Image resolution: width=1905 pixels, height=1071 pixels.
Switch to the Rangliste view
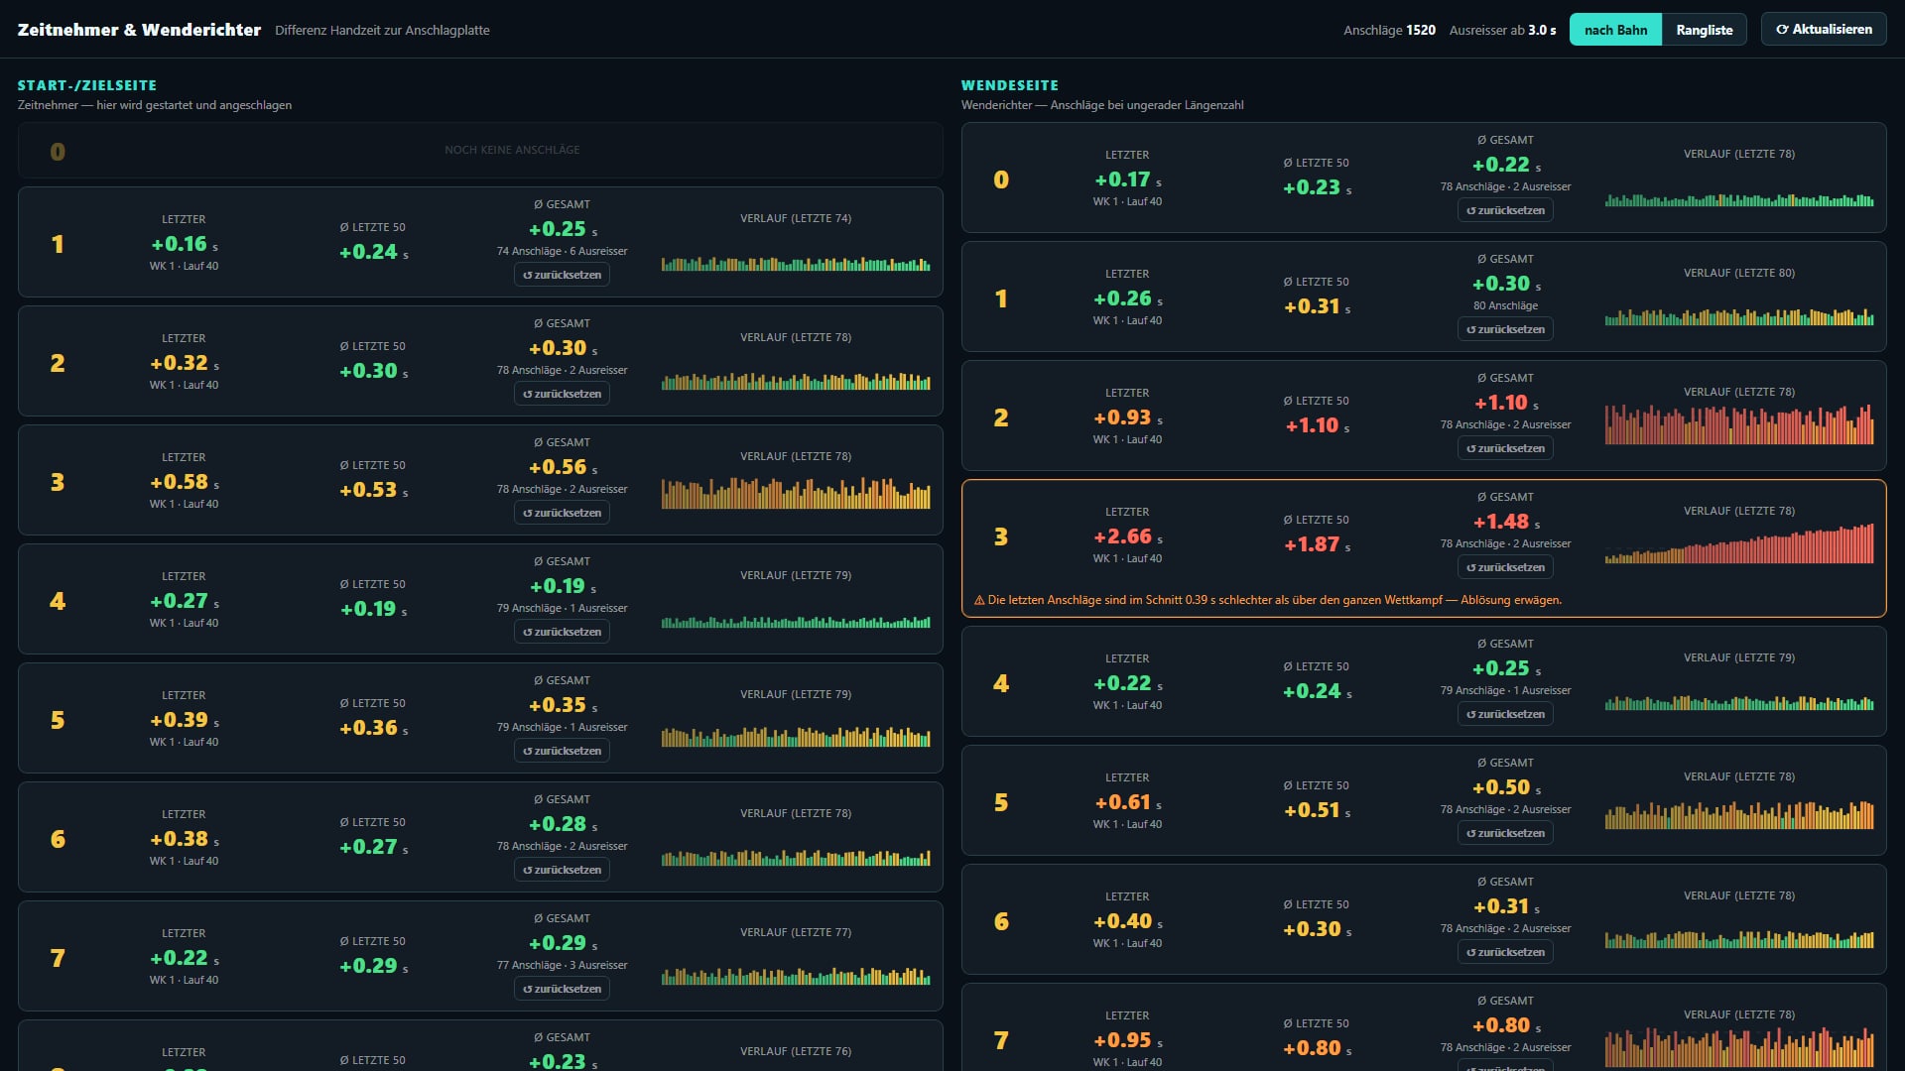1705,30
